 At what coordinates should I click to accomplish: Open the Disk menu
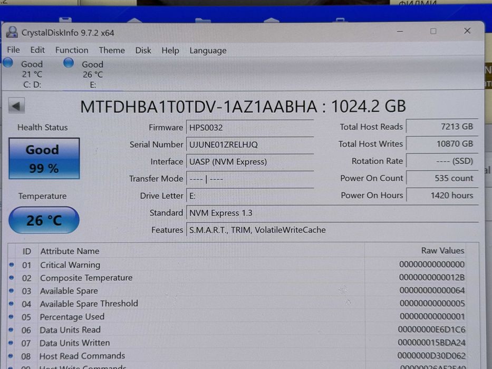[x=143, y=51]
